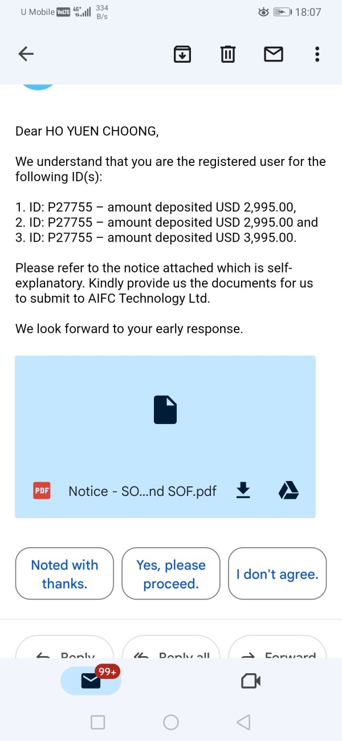
Task: Tap the red PDF file type icon
Action: 42,491
